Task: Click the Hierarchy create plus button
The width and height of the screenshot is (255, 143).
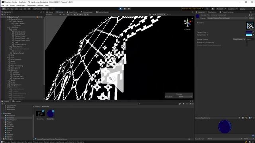Action: pos(2,15)
